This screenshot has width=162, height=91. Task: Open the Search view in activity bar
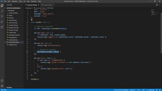[x=2, y=11]
